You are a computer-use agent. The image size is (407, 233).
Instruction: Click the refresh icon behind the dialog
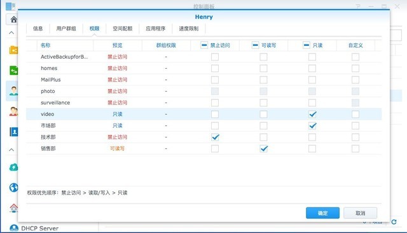pyautogui.click(x=394, y=222)
